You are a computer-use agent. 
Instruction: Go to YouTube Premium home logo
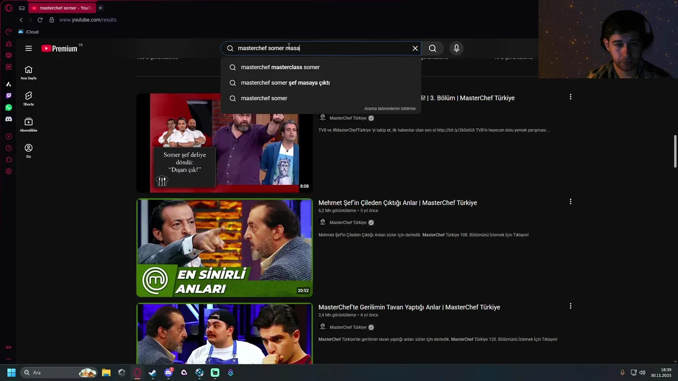pos(59,48)
